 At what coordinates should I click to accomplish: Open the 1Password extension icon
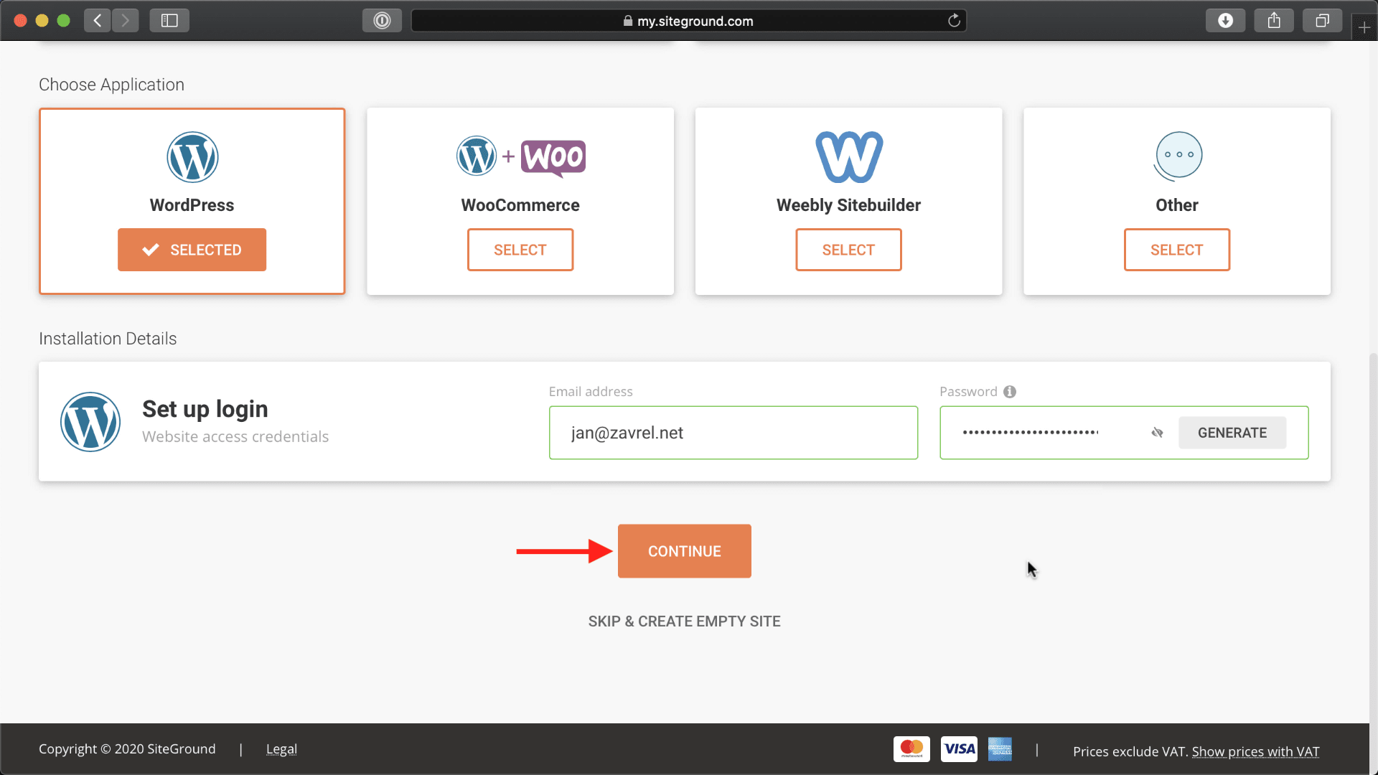click(x=382, y=21)
